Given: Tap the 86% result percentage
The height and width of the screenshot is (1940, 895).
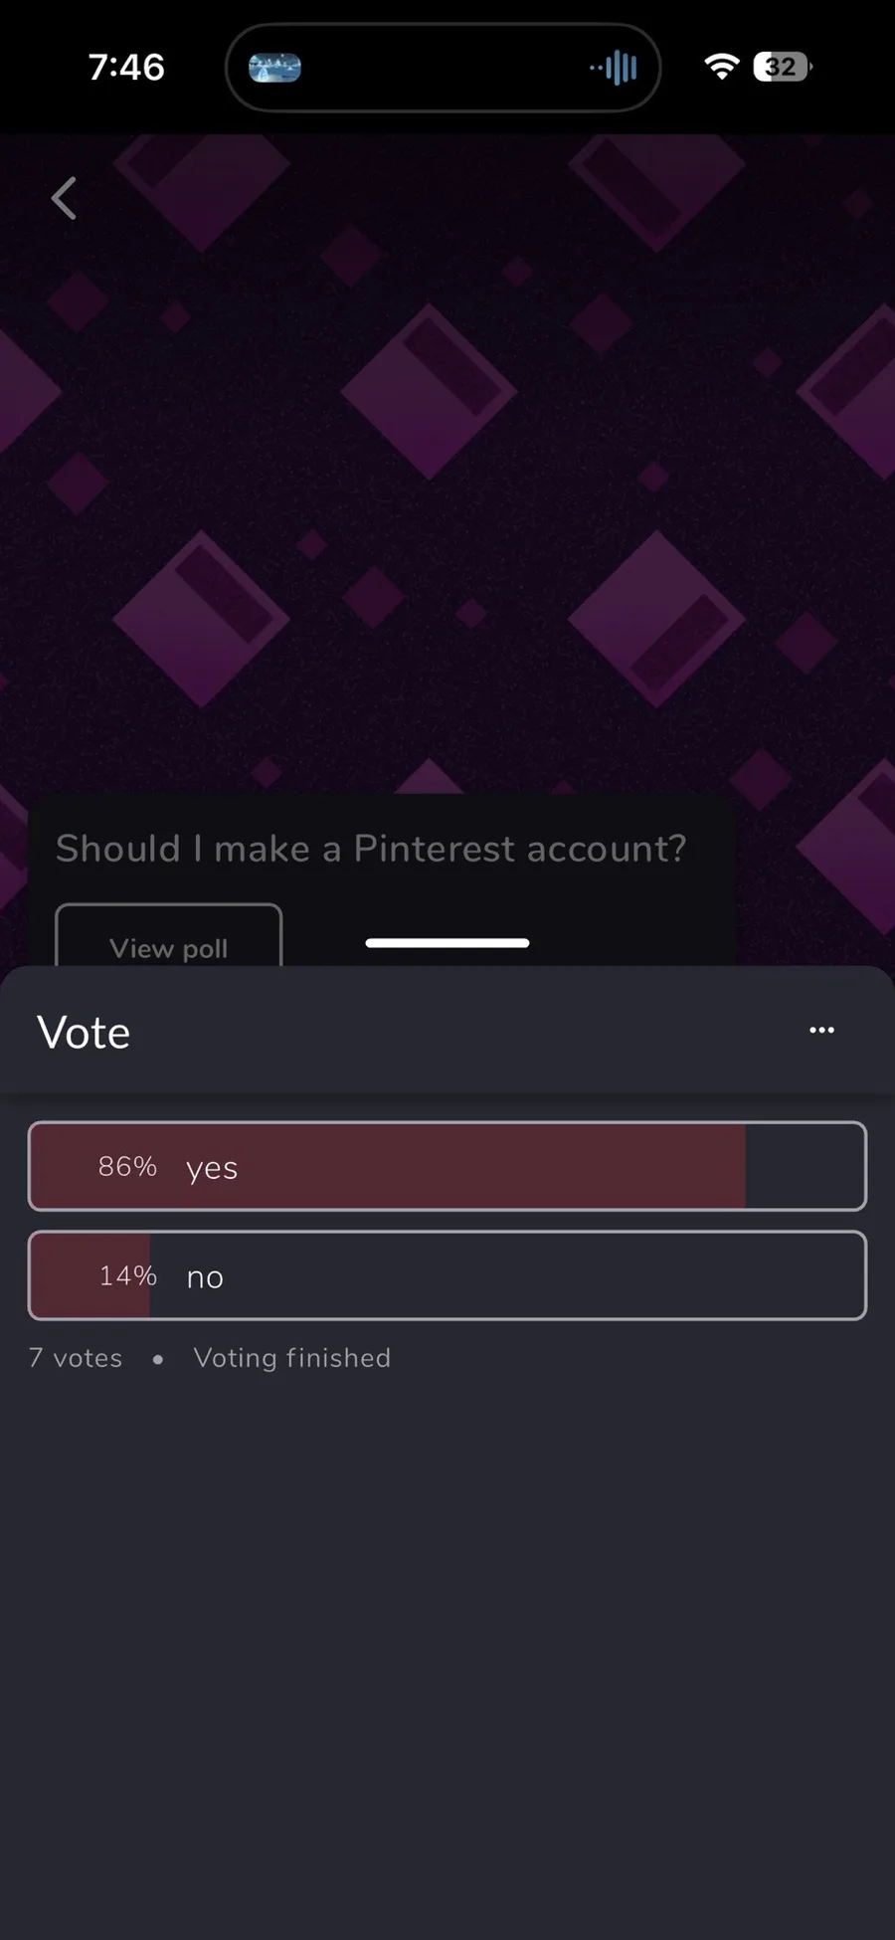Looking at the screenshot, I should click(127, 1166).
